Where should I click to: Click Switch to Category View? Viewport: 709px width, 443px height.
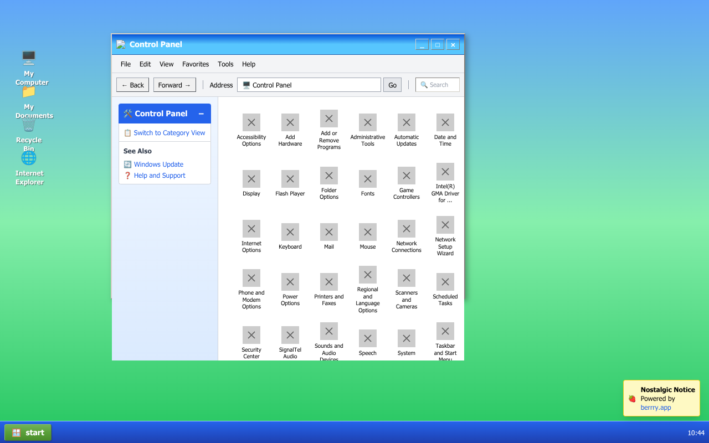click(x=169, y=132)
